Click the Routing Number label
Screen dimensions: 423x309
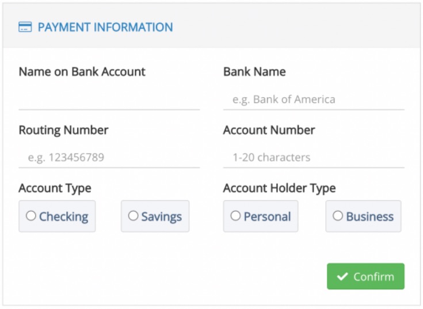pos(63,130)
